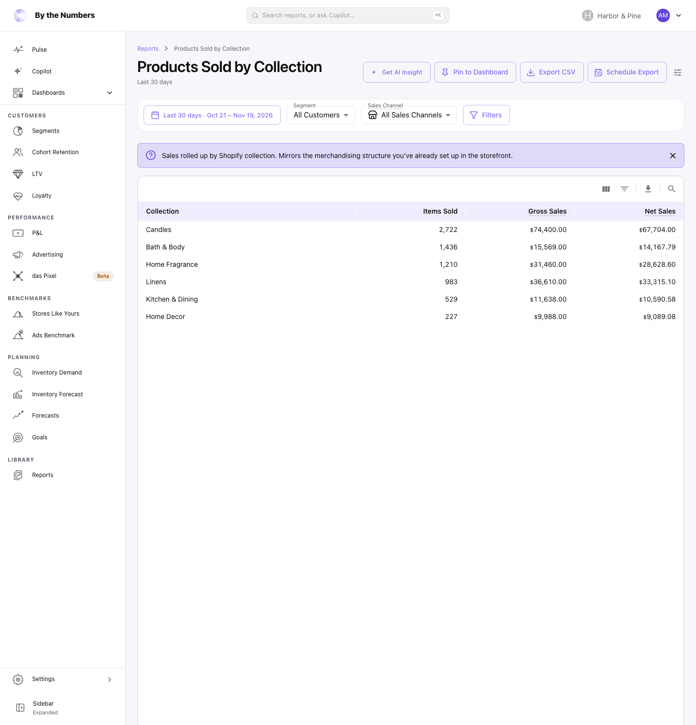Select the Candles collection row
Viewport: 696px width, 725px height.
(x=411, y=230)
